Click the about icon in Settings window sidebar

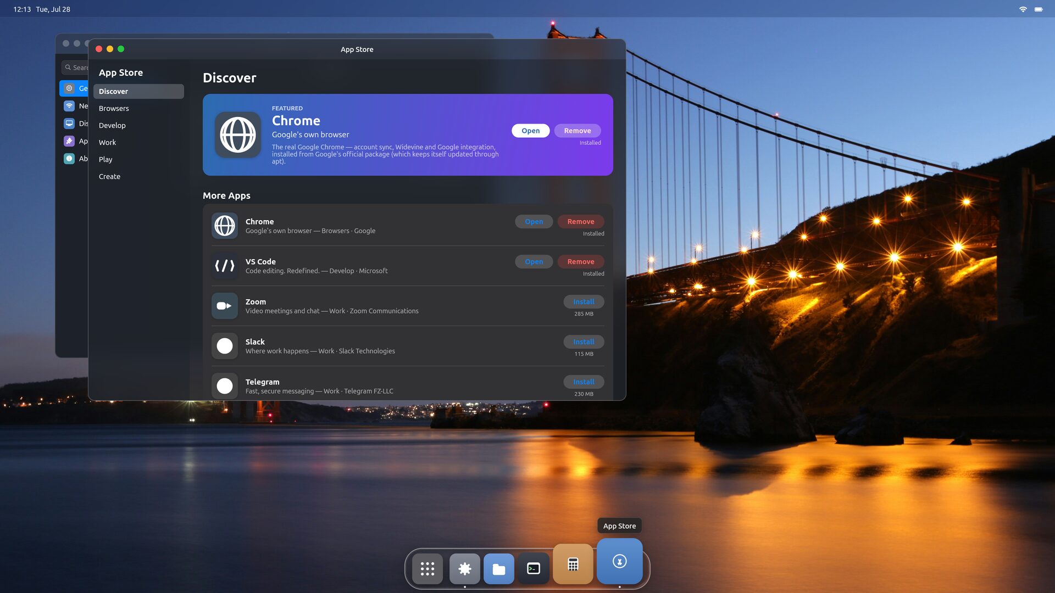pyautogui.click(x=69, y=159)
